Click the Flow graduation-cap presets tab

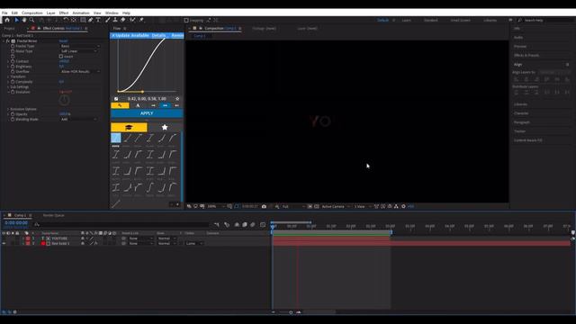[129, 127]
